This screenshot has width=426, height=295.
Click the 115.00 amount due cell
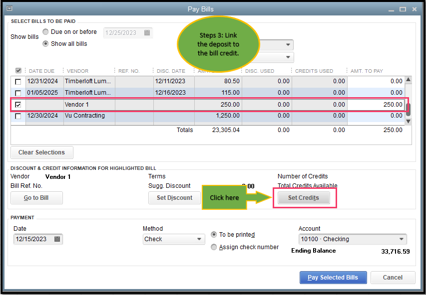pos(218,93)
